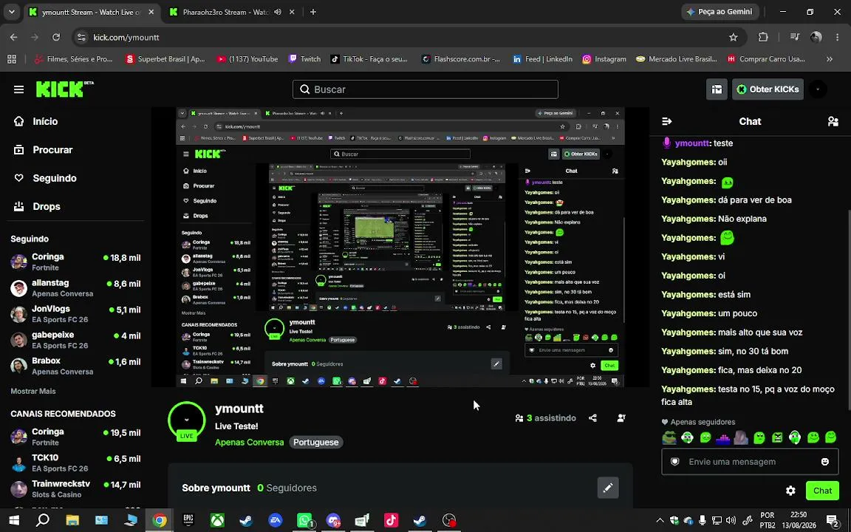Screen dimensions: 851x532
Task: Open the recommended Trainwreckstv channel
Action: coord(75,488)
